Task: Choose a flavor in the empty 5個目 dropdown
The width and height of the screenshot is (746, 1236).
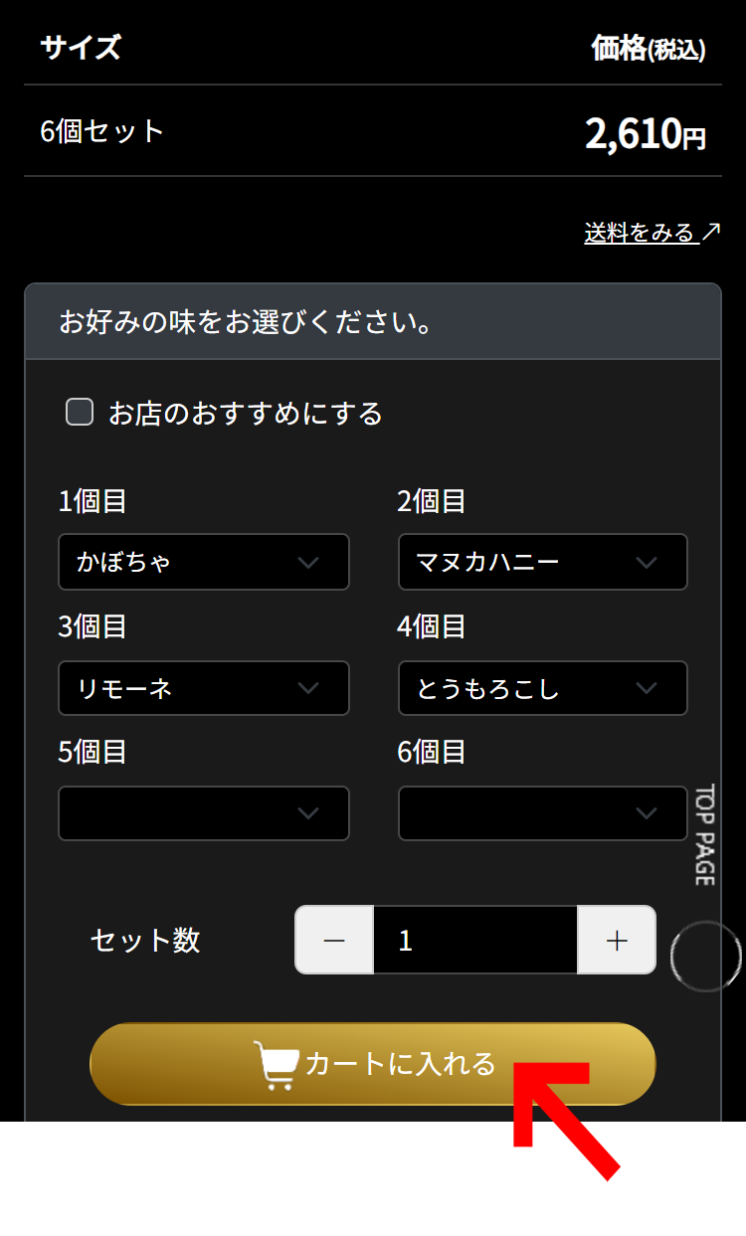Action: click(x=203, y=813)
